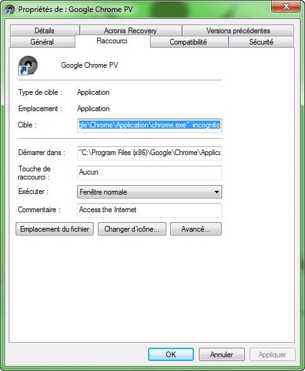Open the Acronis Recovery tab

(x=131, y=31)
